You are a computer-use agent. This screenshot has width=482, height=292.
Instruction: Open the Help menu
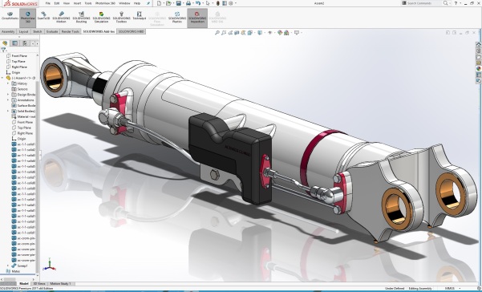coord(137,3)
